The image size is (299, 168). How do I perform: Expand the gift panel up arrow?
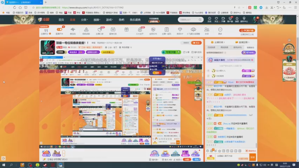click(x=64, y=153)
